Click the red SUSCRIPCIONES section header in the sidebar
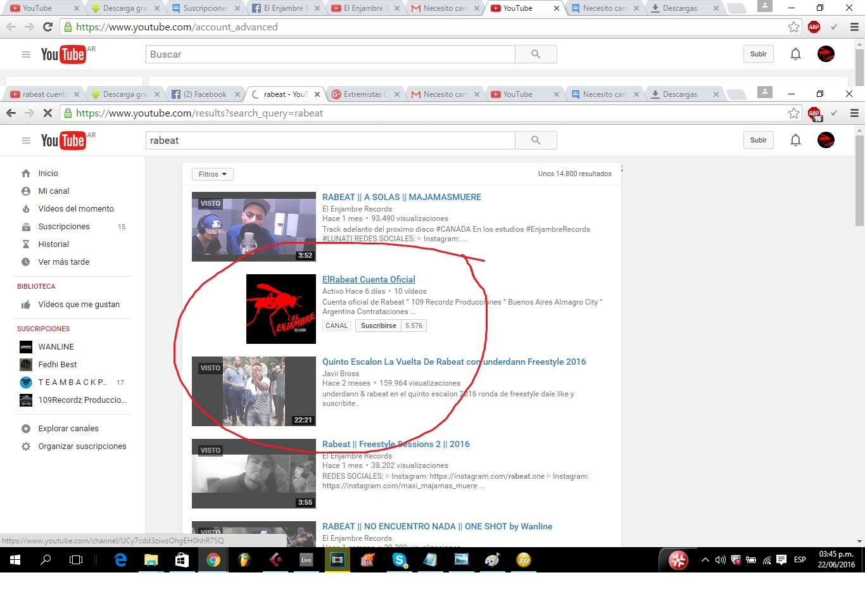This screenshot has width=865, height=613. click(43, 329)
